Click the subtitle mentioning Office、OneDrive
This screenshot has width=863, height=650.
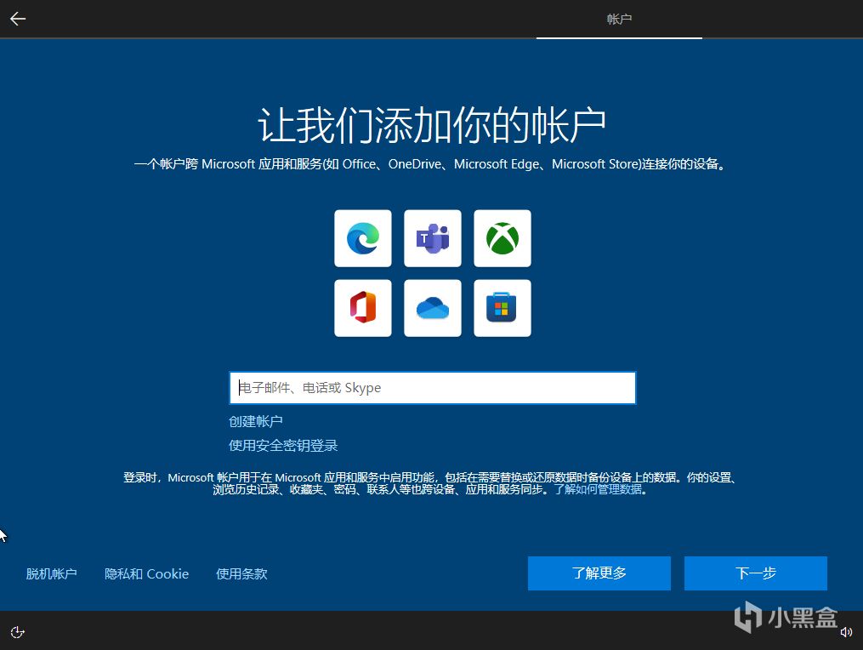(x=431, y=164)
